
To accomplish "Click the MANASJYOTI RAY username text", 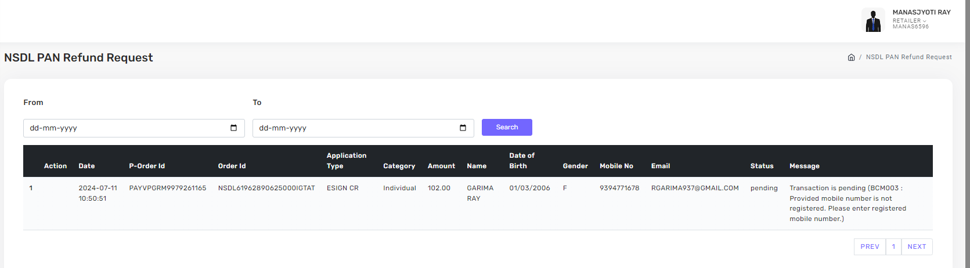I will pos(921,12).
